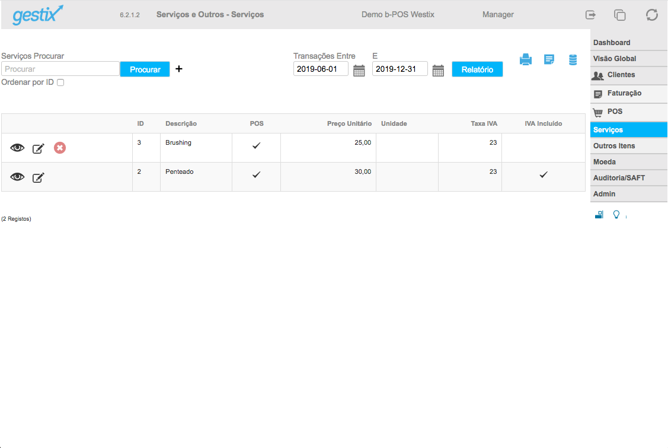The height and width of the screenshot is (448, 668).
Task: Click the logout icon in header
Action: 590,15
